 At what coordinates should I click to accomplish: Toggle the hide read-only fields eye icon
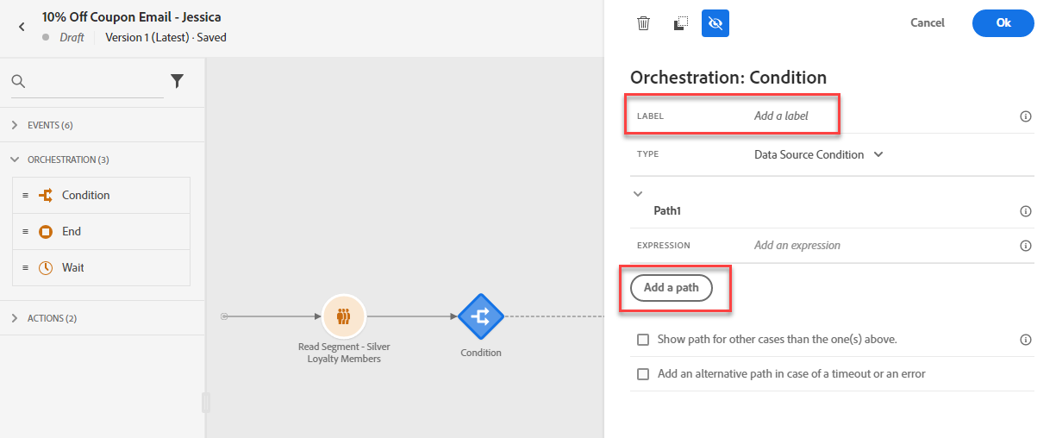point(715,23)
